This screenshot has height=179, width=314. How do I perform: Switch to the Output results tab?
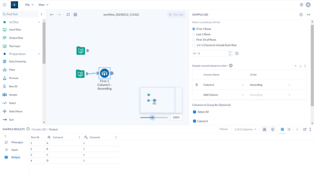click(x=13, y=157)
